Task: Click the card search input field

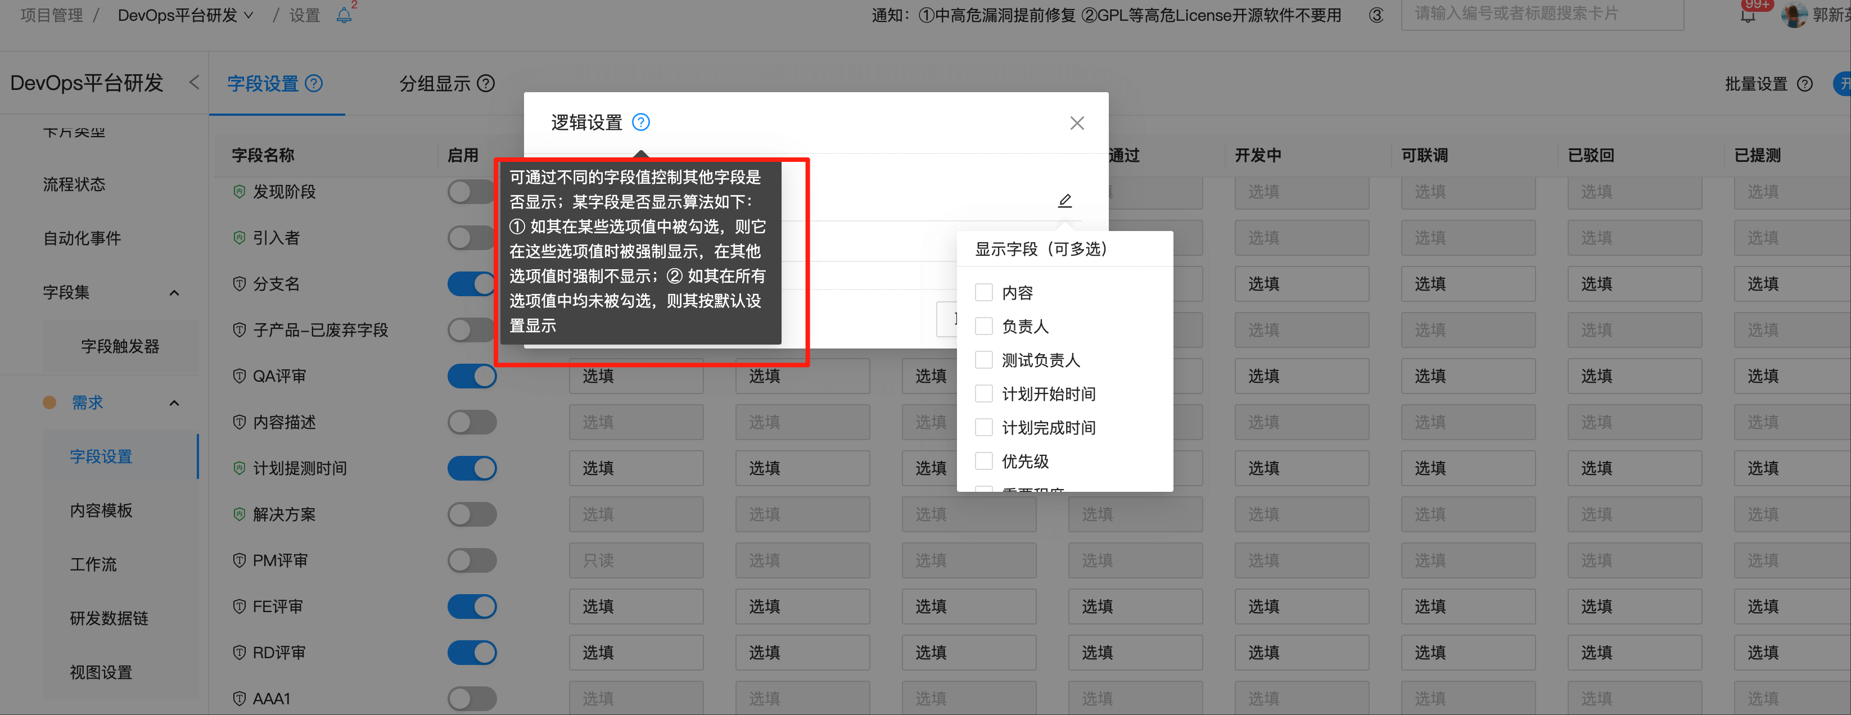Action: 1542,15
